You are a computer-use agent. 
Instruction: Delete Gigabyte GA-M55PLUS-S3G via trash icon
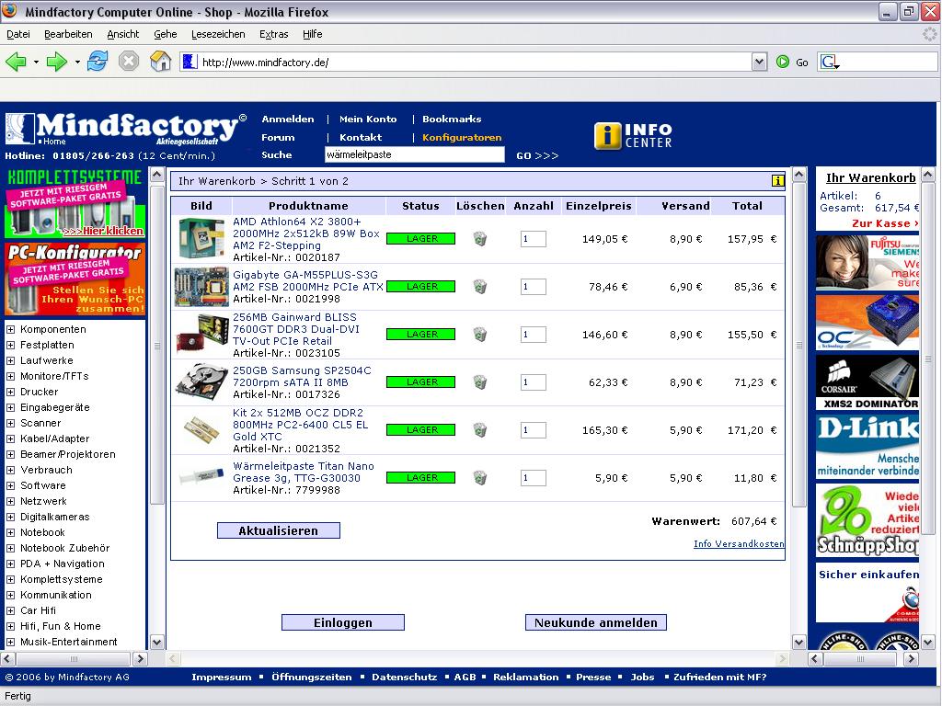pos(480,287)
